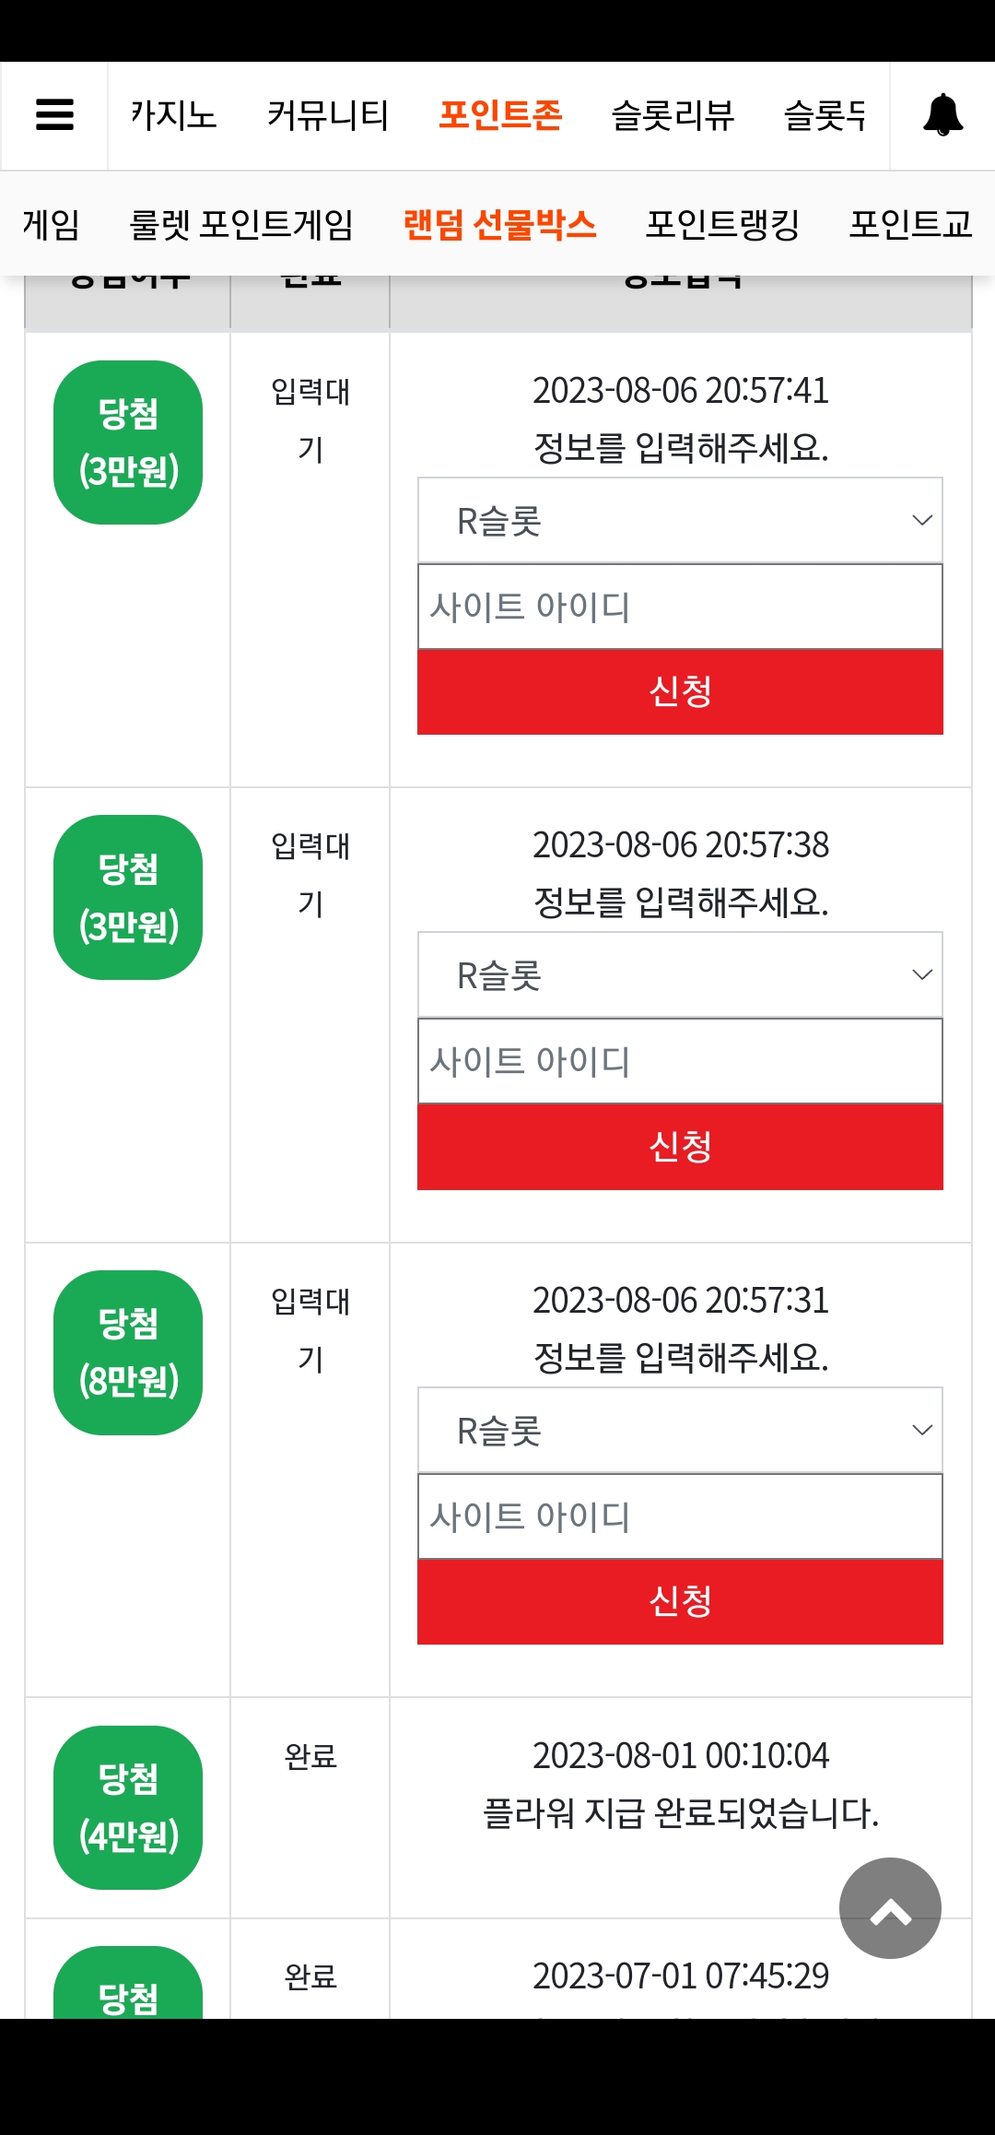This screenshot has width=995, height=2135.
Task: Expand R슬롯 dropdown for 20:57:31 entry
Action: point(680,1430)
